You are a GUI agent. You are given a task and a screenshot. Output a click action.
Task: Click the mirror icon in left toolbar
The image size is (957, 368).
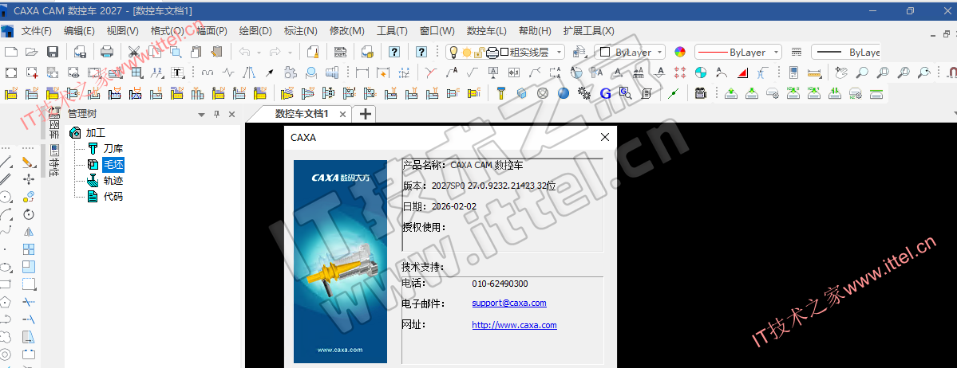(28, 232)
